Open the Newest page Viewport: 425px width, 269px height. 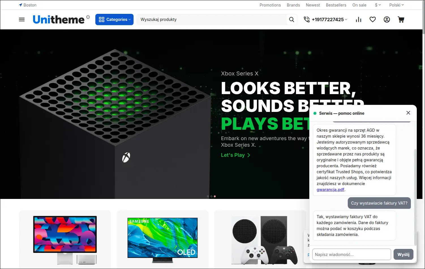(x=313, y=5)
